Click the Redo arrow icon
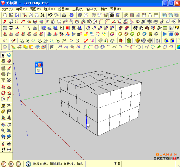The width and height of the screenshot is (180, 167). click(56, 15)
